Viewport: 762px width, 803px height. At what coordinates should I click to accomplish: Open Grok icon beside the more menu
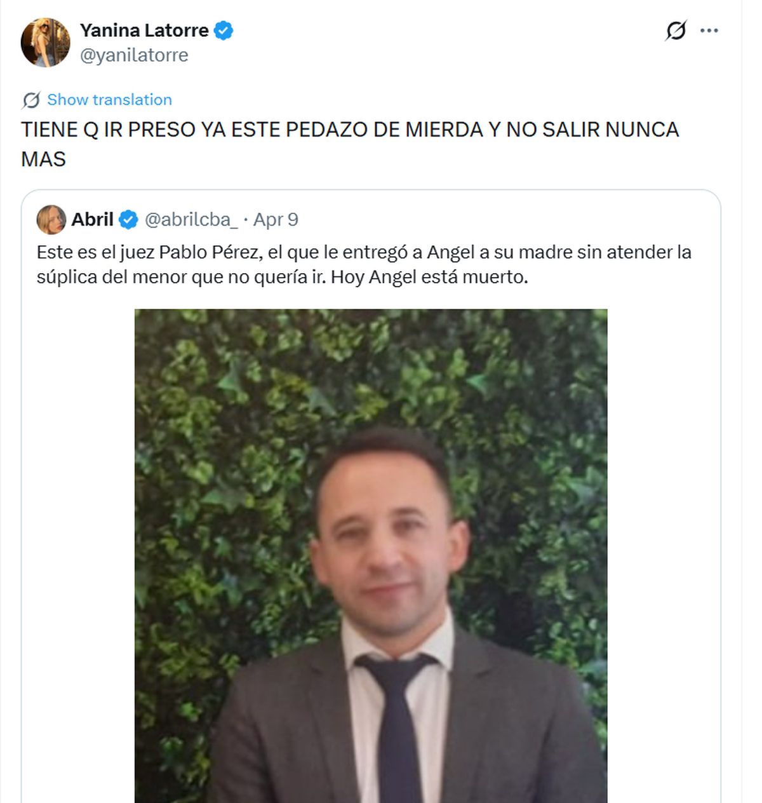(676, 30)
